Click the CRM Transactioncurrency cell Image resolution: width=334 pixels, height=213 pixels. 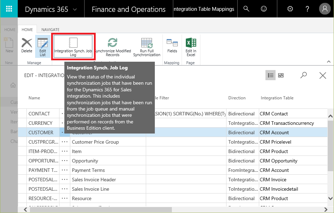(x=293, y=123)
